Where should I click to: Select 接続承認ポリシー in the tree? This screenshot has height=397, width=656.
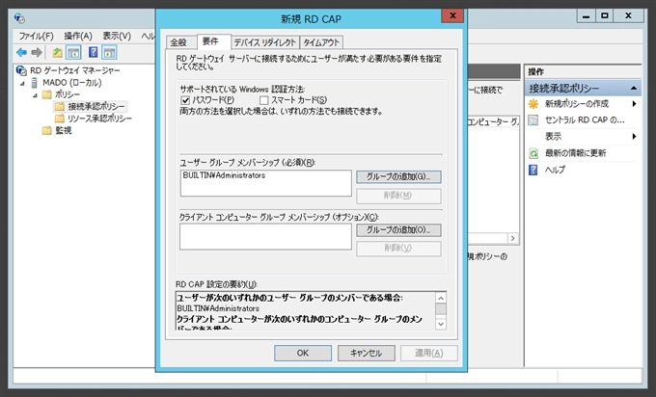[96, 106]
